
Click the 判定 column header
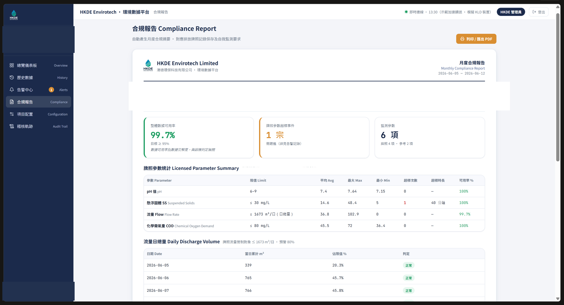(406, 254)
